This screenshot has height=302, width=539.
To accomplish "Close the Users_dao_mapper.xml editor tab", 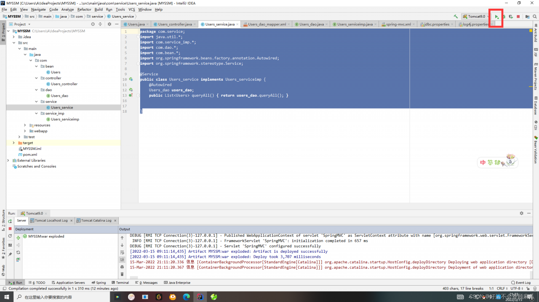I will (x=289, y=24).
